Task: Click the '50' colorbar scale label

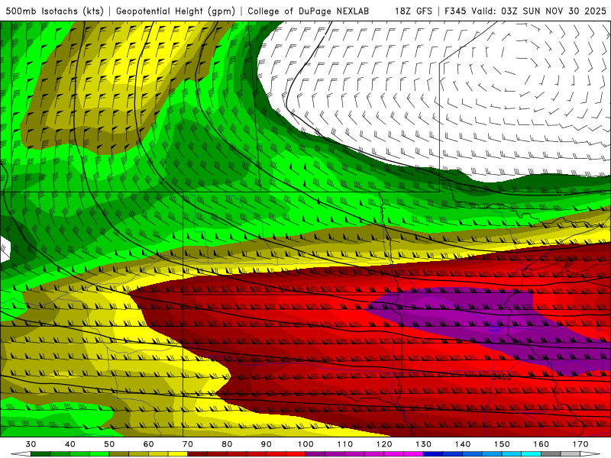Action: [109, 444]
